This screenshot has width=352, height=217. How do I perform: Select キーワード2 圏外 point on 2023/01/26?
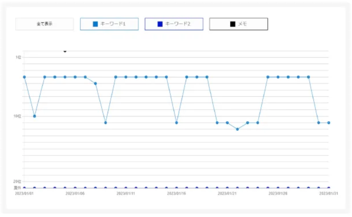coord(278,188)
